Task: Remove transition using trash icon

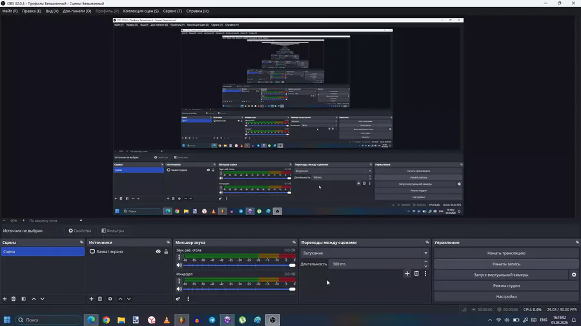Action: click(416, 274)
